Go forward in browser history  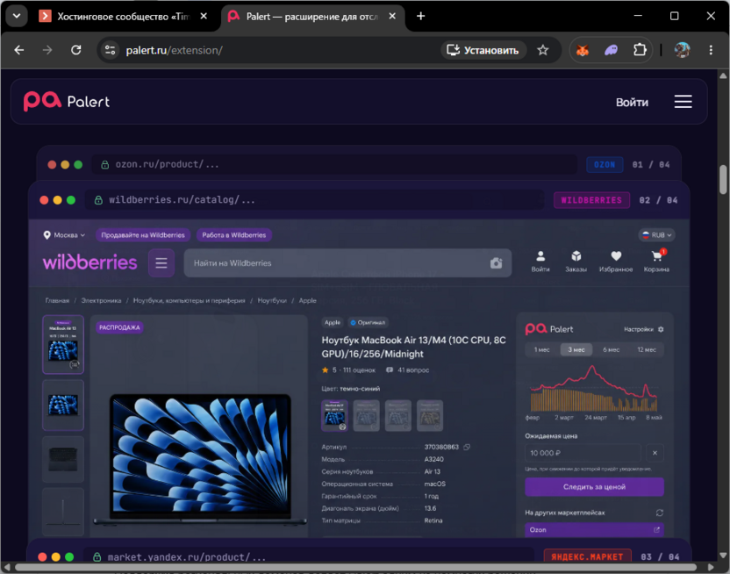(x=47, y=50)
